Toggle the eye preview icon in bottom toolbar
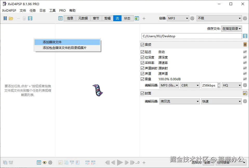This screenshot has width=249, height=168. pyautogui.click(x=45, y=163)
